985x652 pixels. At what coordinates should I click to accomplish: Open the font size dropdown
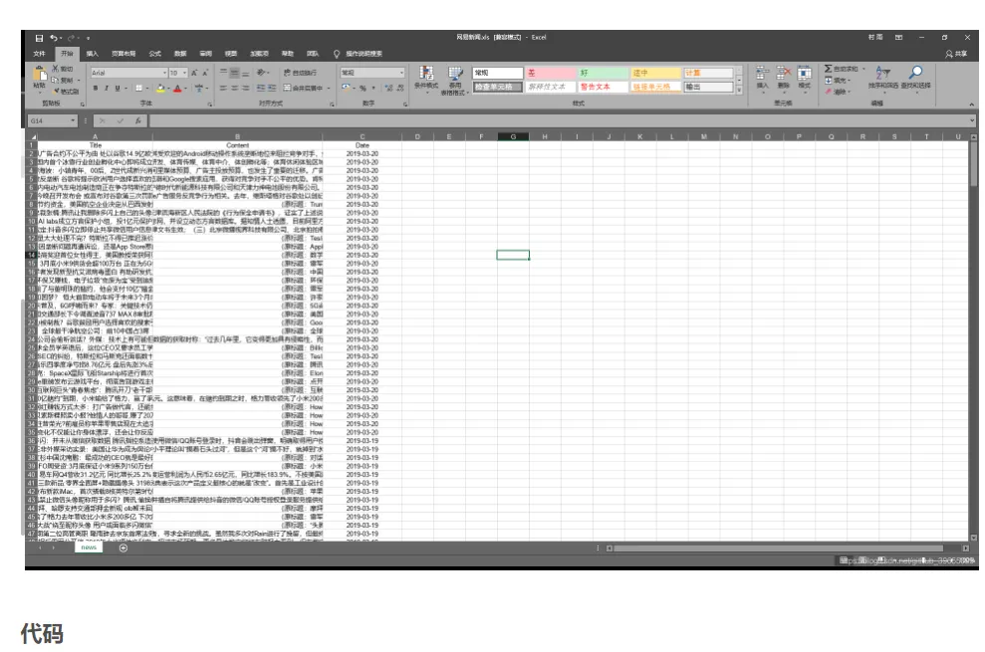(184, 73)
